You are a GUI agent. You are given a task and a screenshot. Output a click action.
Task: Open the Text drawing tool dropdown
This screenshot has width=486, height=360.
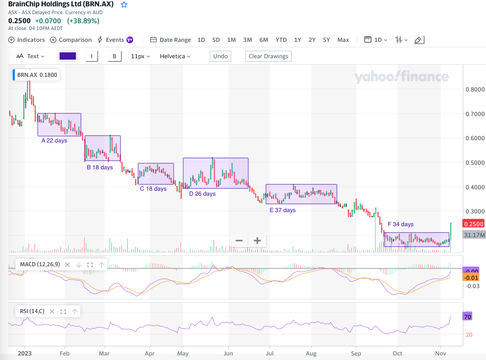pyautogui.click(x=30, y=56)
